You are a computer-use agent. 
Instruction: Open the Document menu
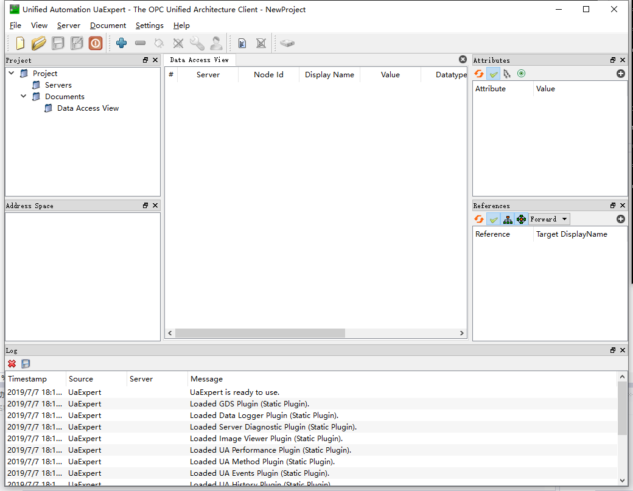pyautogui.click(x=108, y=26)
